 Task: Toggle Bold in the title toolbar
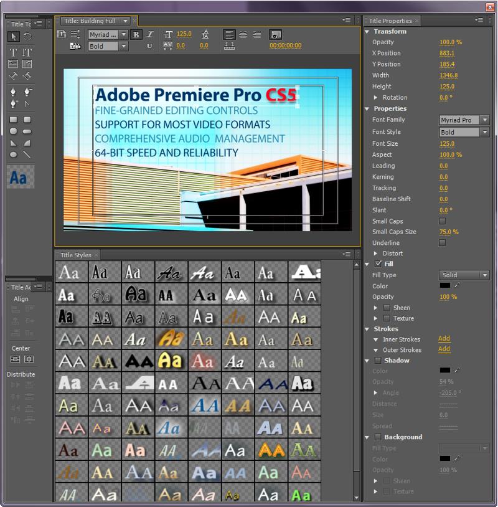click(x=136, y=35)
